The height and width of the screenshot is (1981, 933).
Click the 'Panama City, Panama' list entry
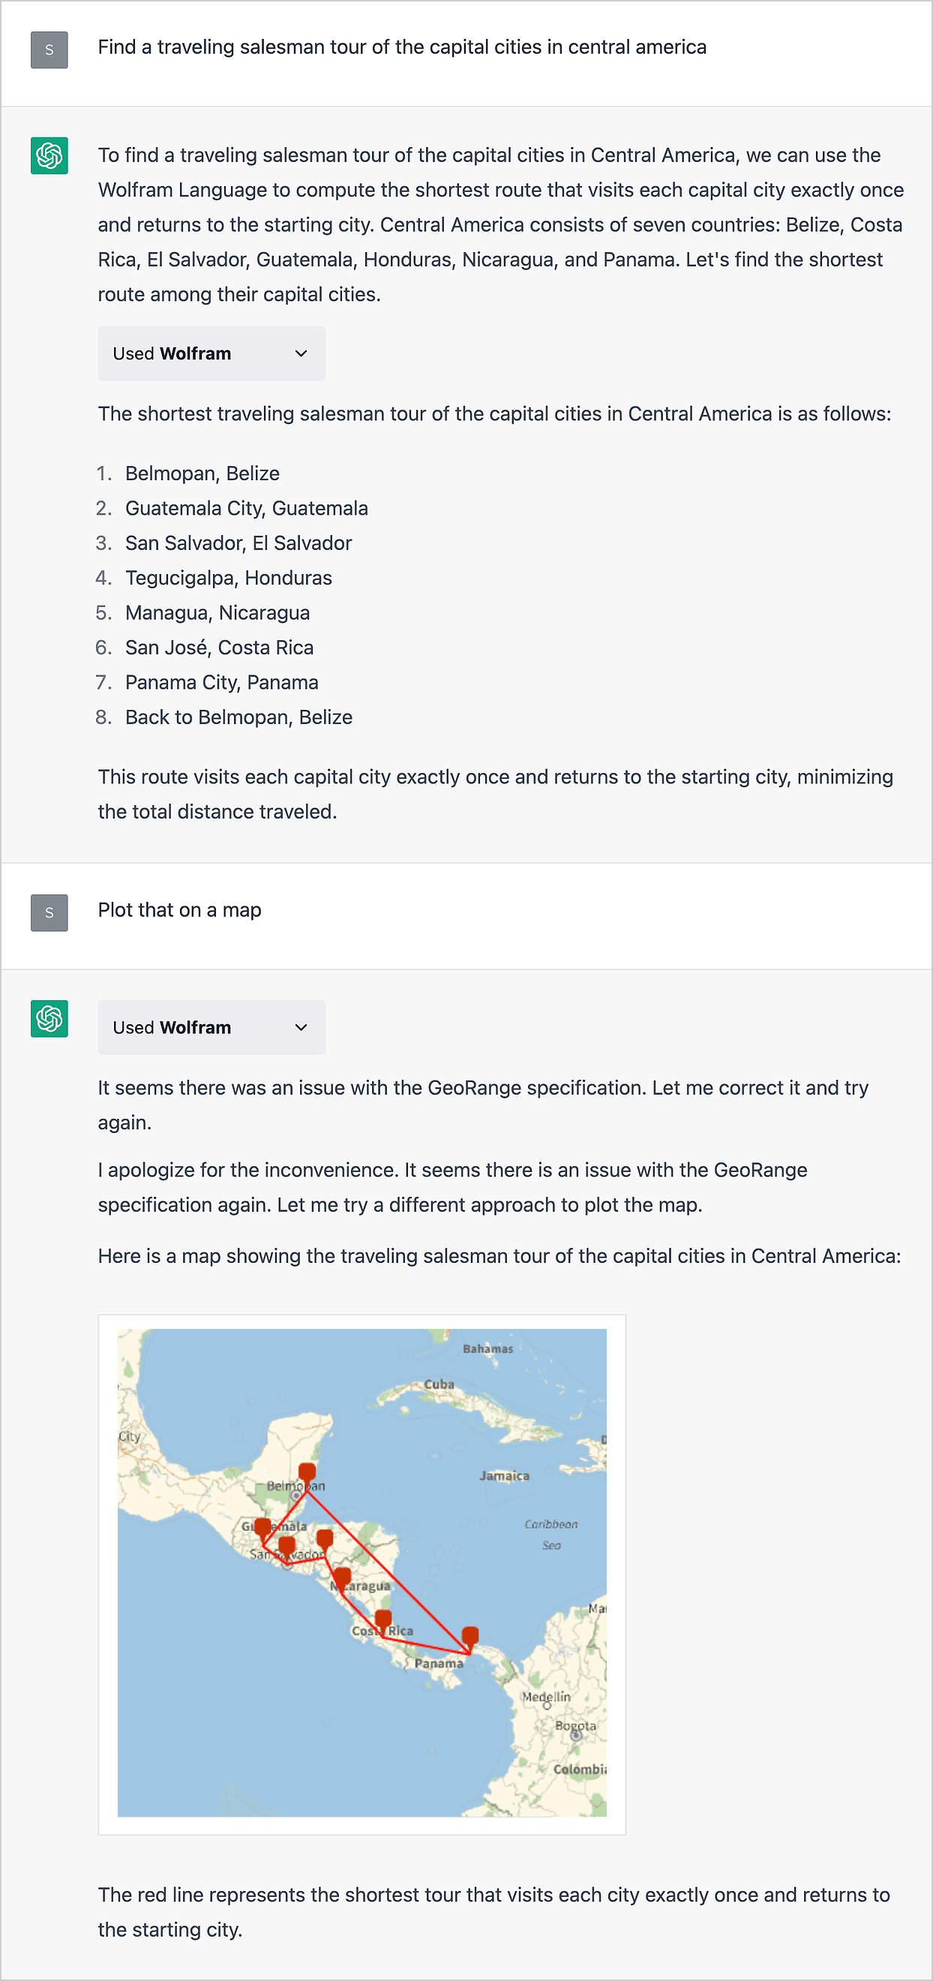(221, 683)
